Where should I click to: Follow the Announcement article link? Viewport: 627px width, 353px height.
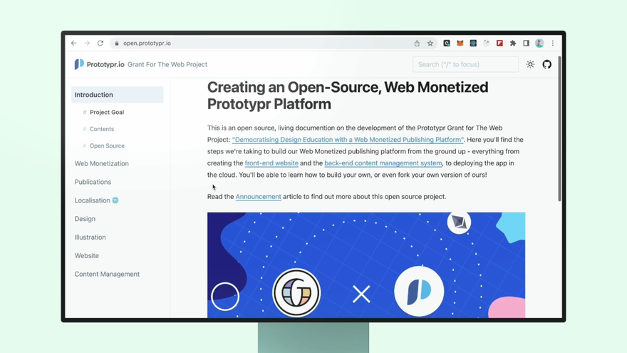258,197
